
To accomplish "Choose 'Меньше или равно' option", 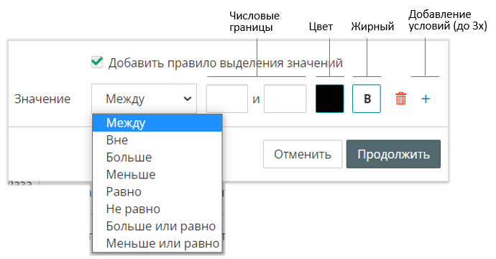I will (x=157, y=243).
